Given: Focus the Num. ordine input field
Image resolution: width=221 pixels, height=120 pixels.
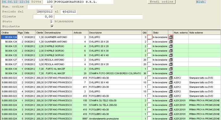Looking at the screenshot, I should (40, 7).
